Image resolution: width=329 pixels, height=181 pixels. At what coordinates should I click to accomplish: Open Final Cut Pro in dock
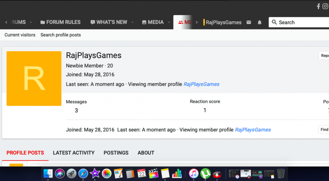(x=154, y=173)
